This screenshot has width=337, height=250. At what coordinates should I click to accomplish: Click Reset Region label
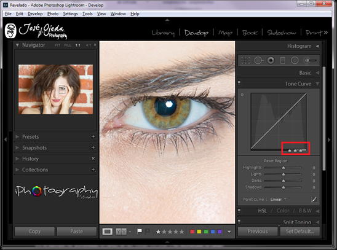pos(276,161)
